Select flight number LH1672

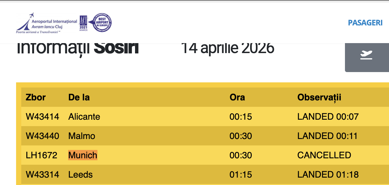[41, 155]
